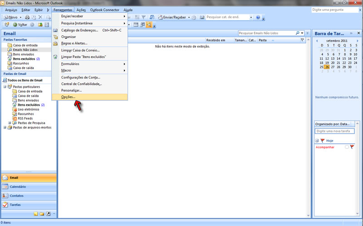
Task: Switch to the Contatos navigation button
Action: (x=29, y=196)
